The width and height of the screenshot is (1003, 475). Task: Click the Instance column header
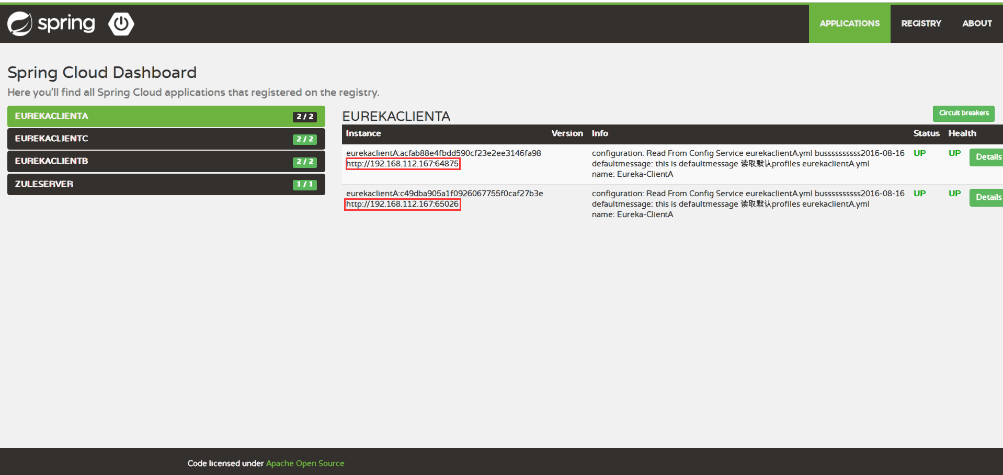pos(363,133)
